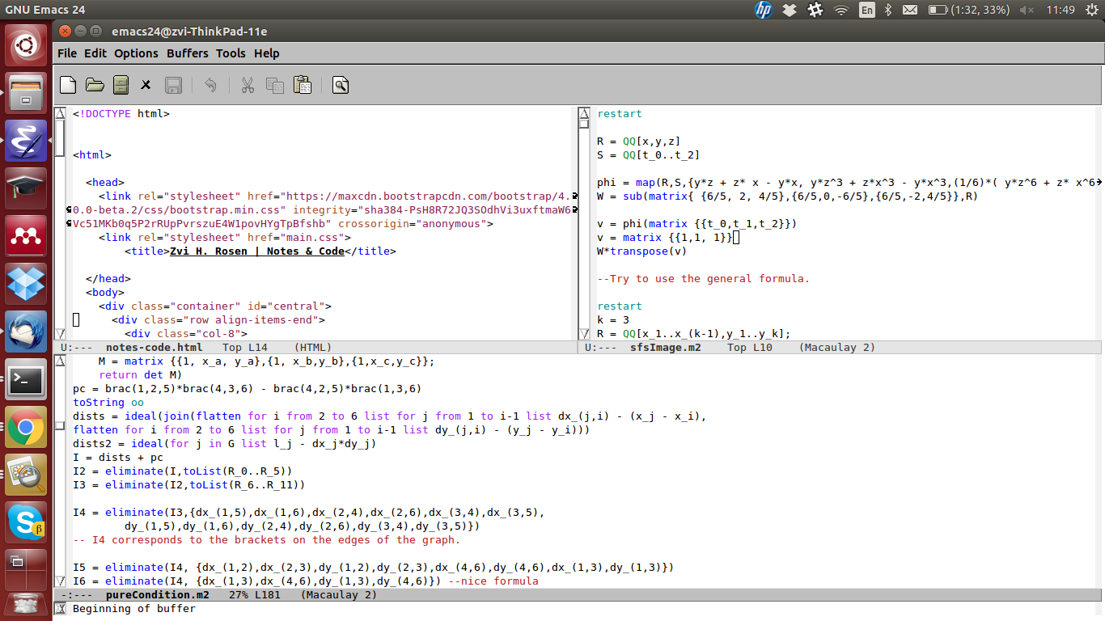Create a new file with the blank page icon

coord(67,84)
